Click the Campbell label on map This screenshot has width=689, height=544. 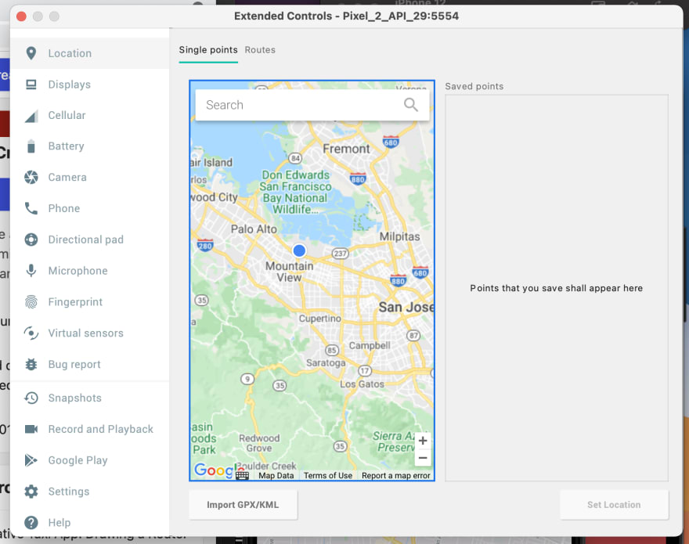[x=370, y=345]
